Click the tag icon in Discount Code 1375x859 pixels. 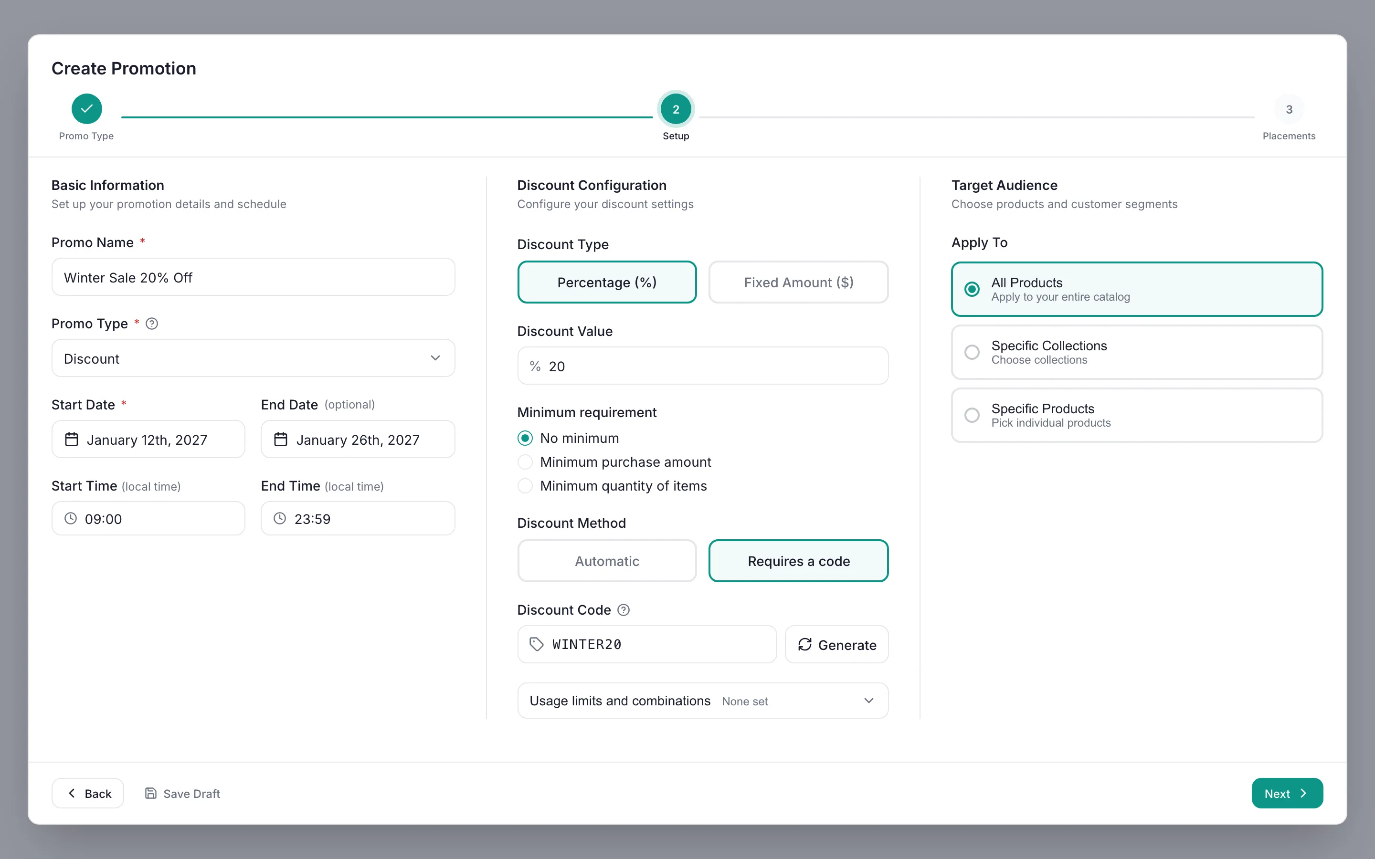[536, 644]
